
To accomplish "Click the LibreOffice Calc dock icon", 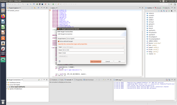I will click(x=3, y=27).
